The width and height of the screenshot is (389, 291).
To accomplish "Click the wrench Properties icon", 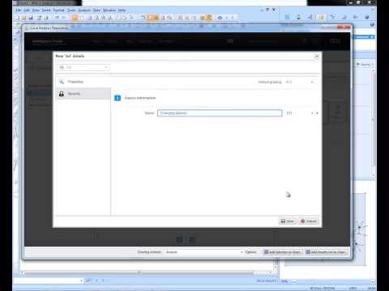I will click(x=62, y=82).
